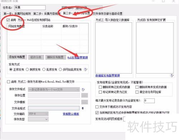Select 倒序发布 radio button
This screenshot has height=140, width=179.
27,69
